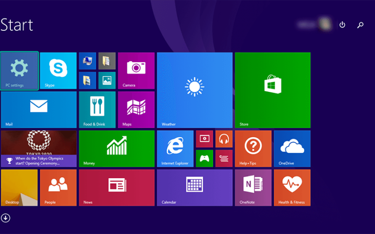This screenshot has width=375, height=234.
Task: Launch the green Games controller tile
Action: pos(204,158)
